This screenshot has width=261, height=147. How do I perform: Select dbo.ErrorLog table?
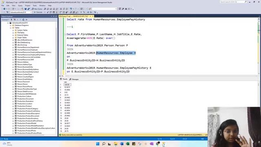click(x=22, y=45)
